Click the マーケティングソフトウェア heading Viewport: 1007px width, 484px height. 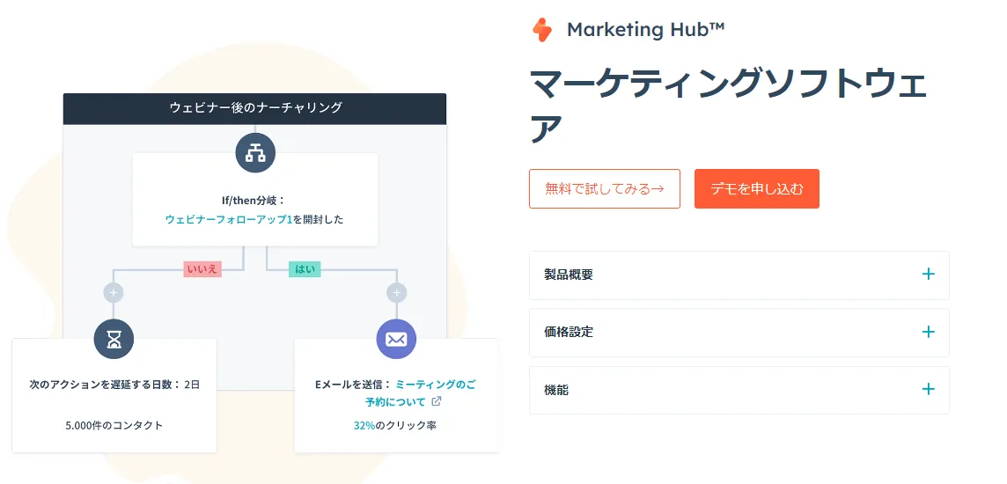tap(728, 106)
